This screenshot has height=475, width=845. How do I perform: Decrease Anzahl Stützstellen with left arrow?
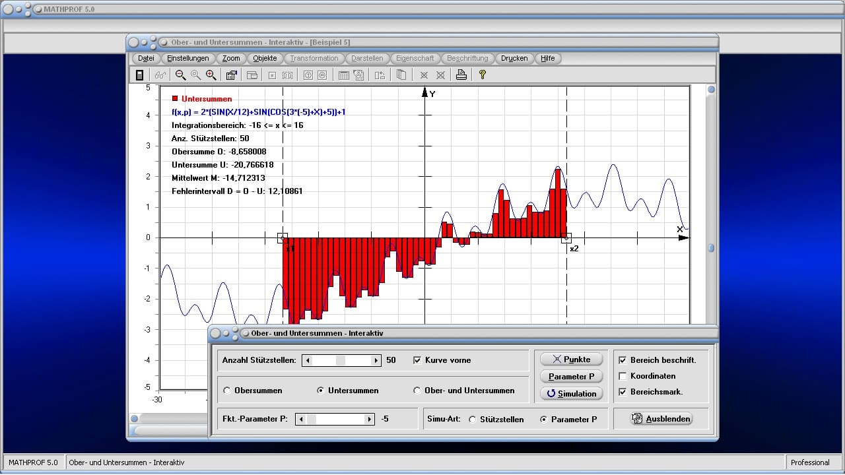307,360
